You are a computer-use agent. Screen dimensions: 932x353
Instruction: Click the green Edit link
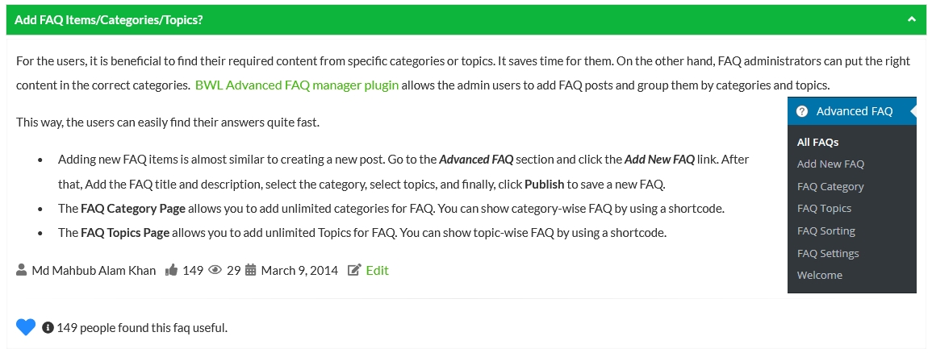(x=377, y=271)
